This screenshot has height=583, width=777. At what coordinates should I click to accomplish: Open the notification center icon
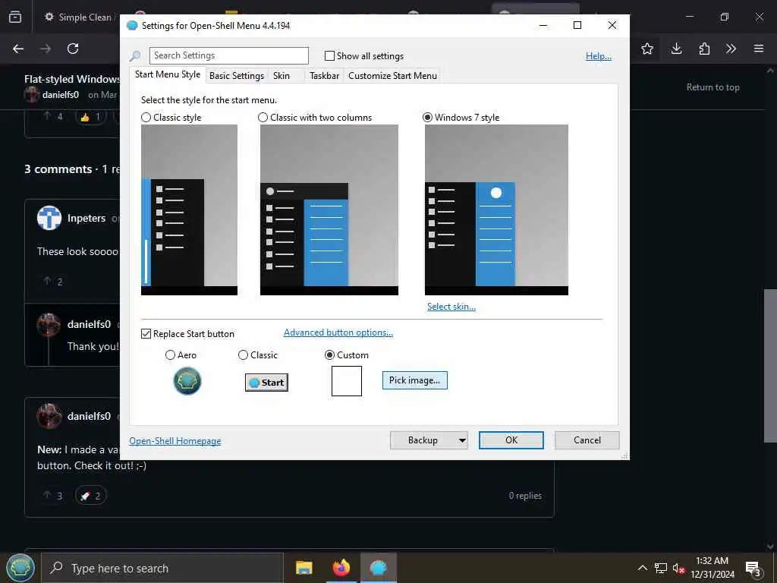point(753,568)
